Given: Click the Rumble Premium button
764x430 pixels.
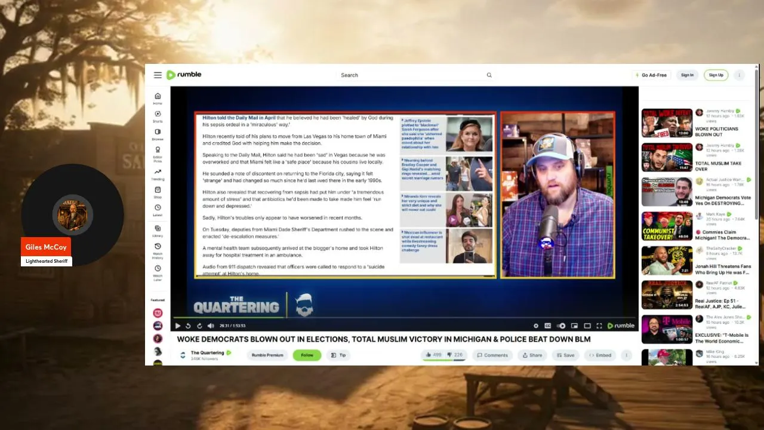Looking at the screenshot, I should pyautogui.click(x=267, y=355).
